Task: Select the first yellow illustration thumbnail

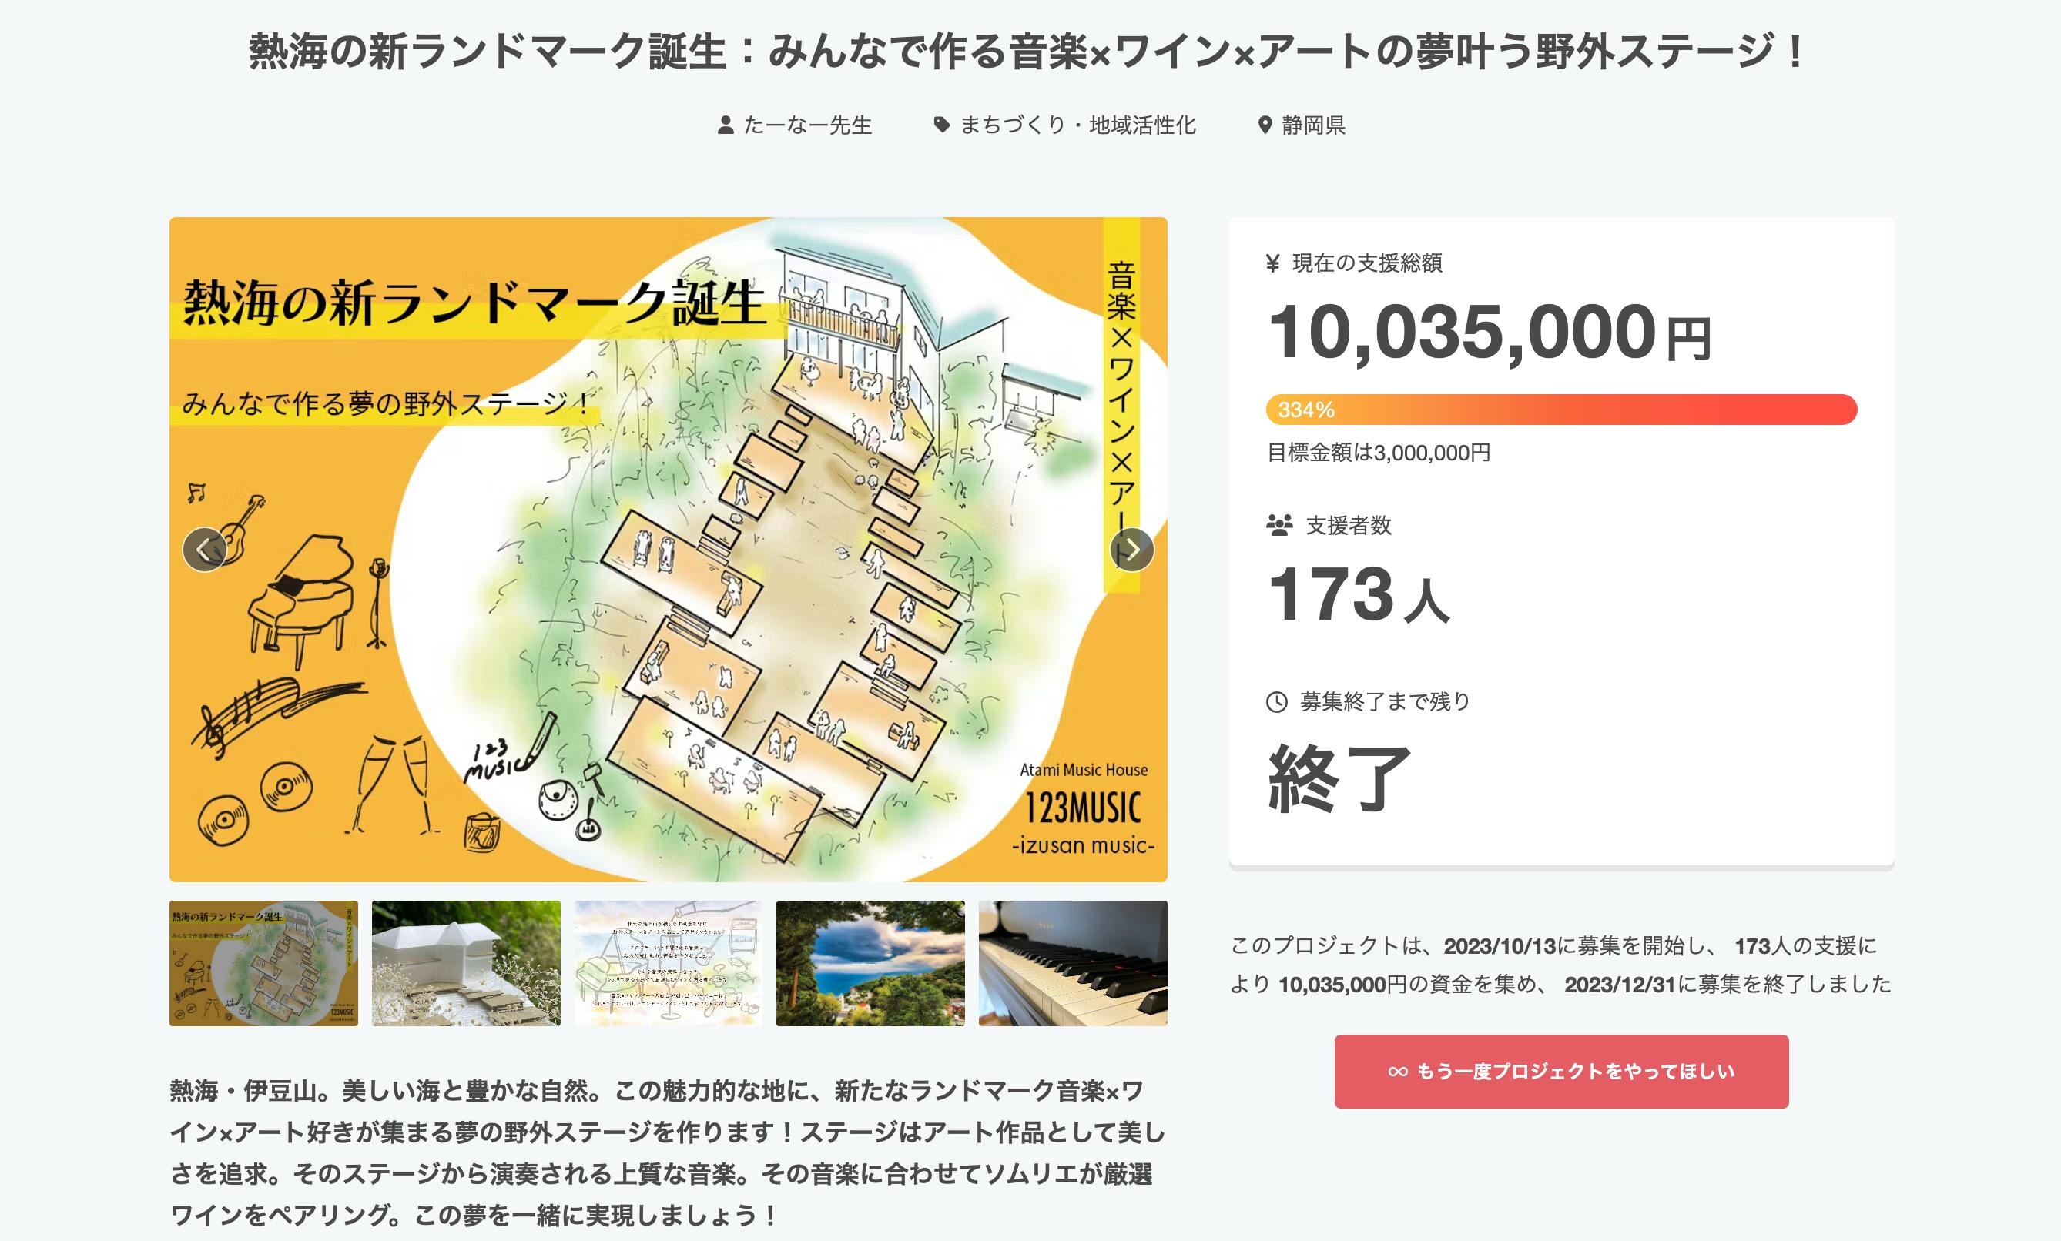Action: (263, 963)
